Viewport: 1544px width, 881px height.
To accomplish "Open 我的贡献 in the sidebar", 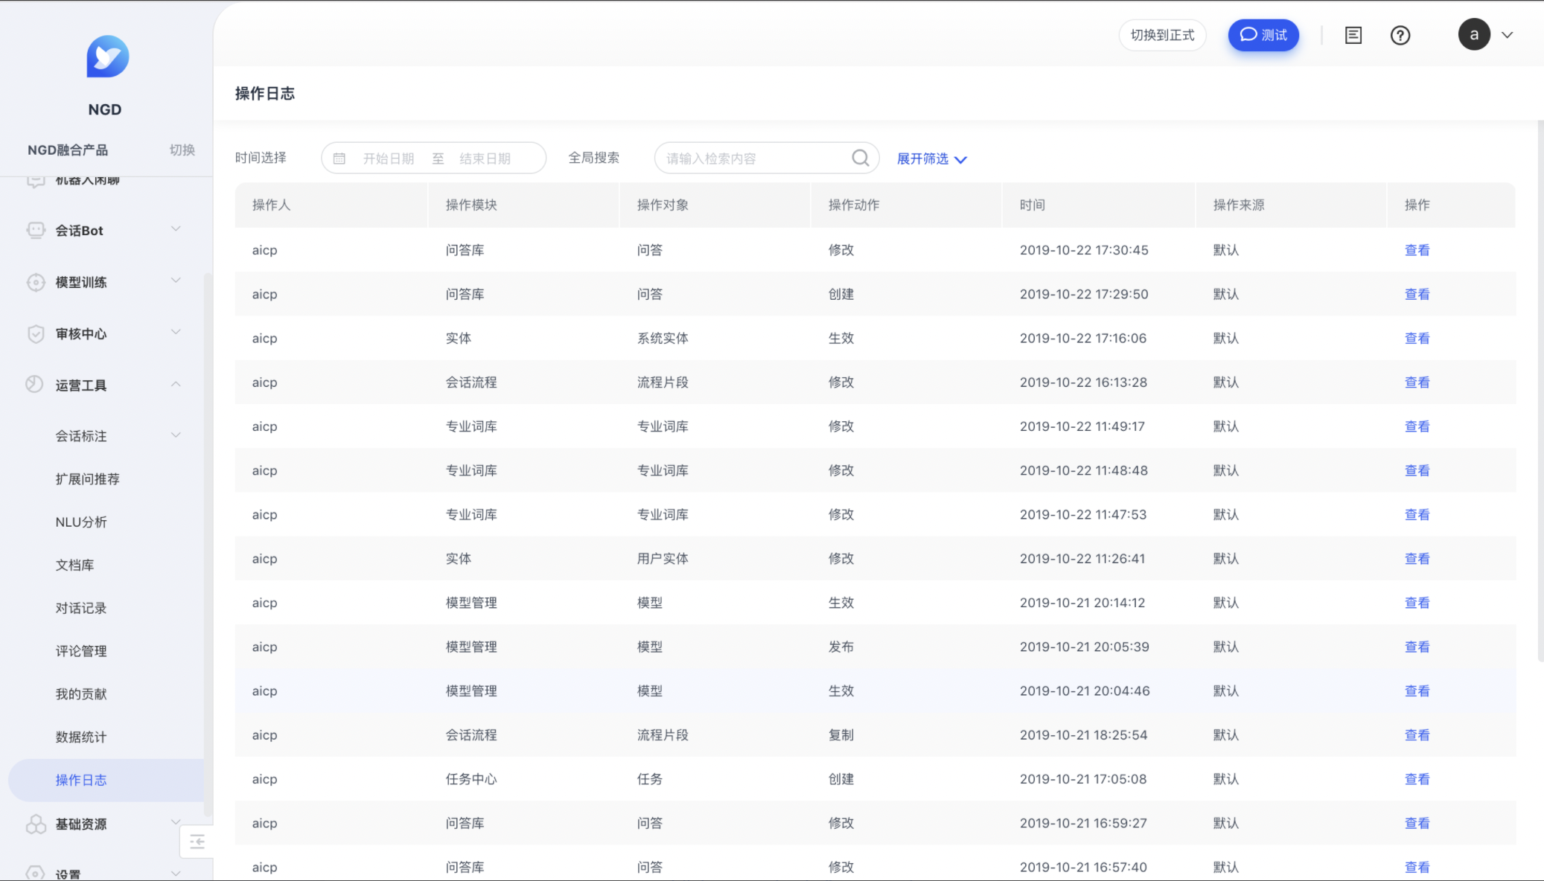I will pos(81,694).
